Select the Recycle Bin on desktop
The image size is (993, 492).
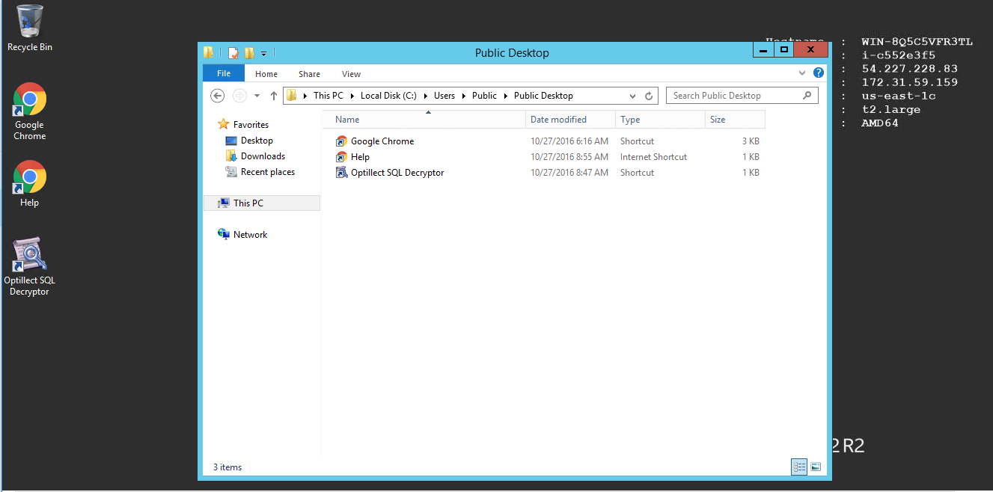[x=29, y=28]
